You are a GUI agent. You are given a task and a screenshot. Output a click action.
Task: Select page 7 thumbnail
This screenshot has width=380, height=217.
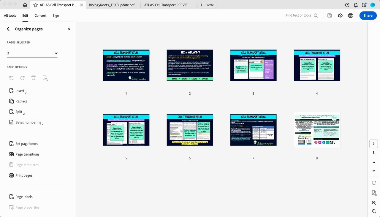253,130
